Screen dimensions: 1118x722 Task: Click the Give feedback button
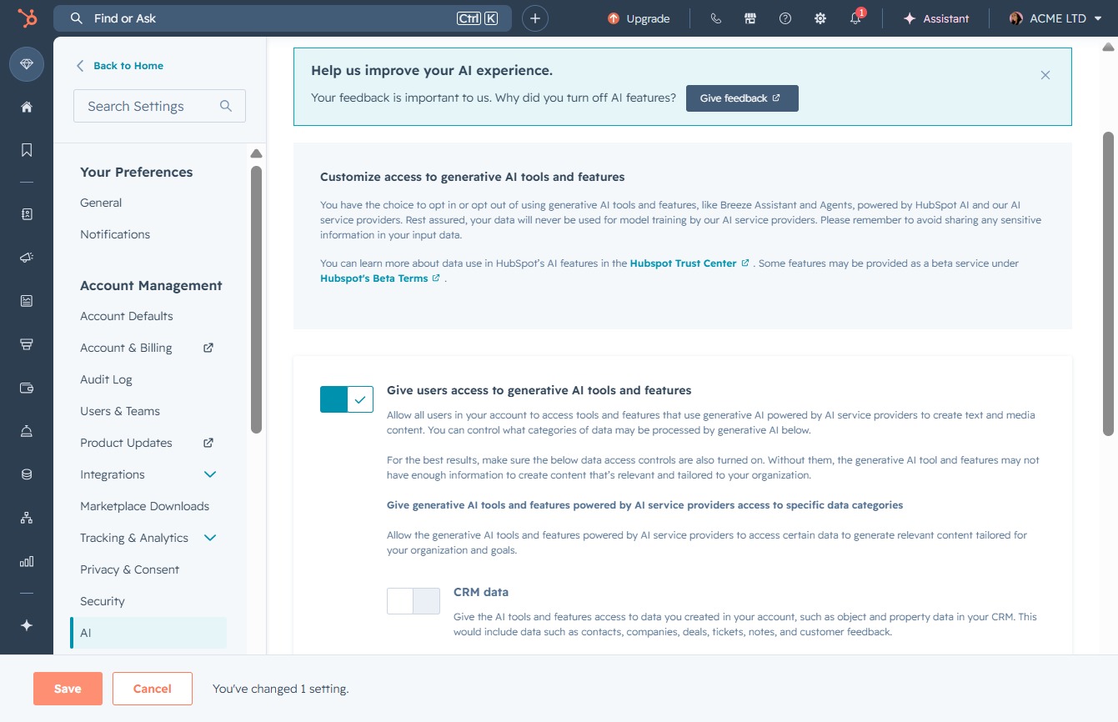[742, 98]
